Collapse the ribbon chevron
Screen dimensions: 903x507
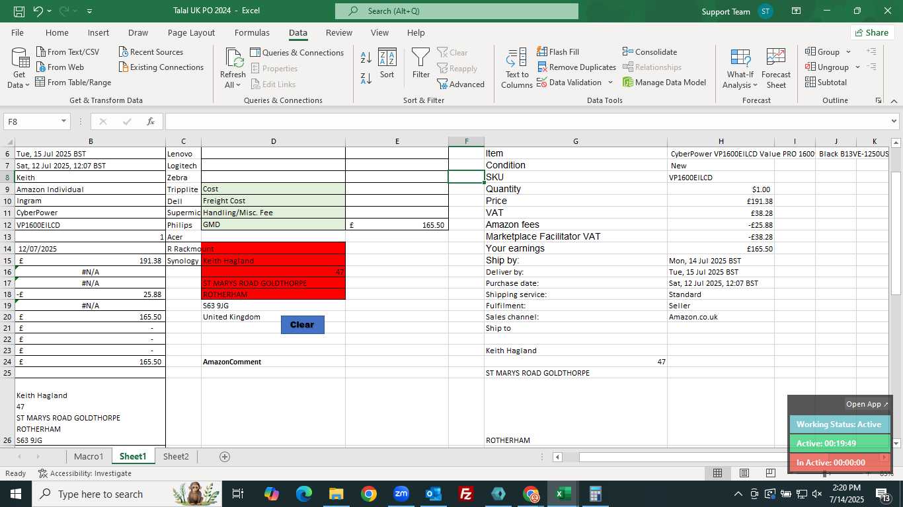(894, 100)
